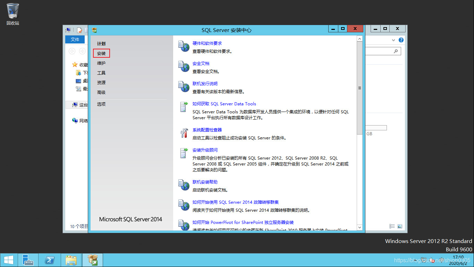The image size is (474, 267).
Task: Open the 安装升级顾问 link
Action: point(205,150)
